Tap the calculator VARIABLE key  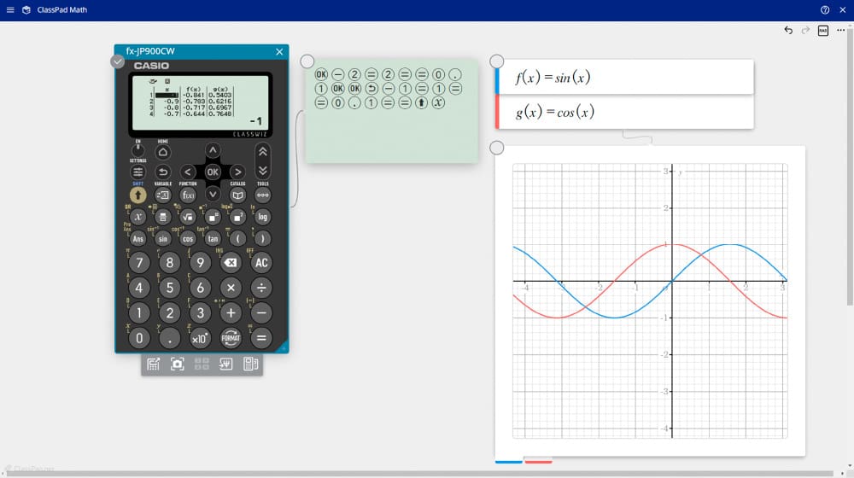[x=163, y=195]
